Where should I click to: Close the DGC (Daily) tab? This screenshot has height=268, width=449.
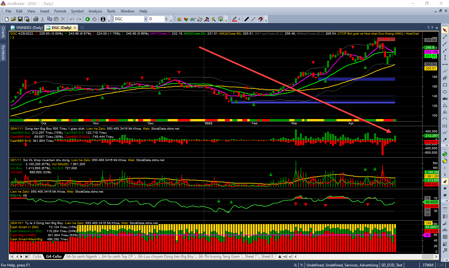click(75, 27)
